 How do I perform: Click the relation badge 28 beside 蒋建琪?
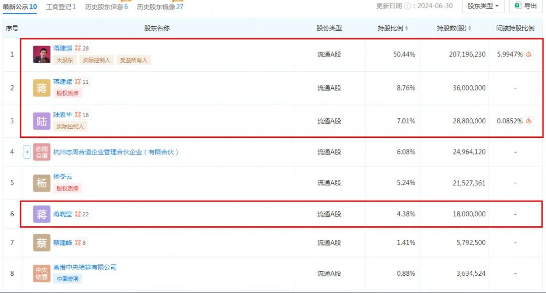click(82, 48)
